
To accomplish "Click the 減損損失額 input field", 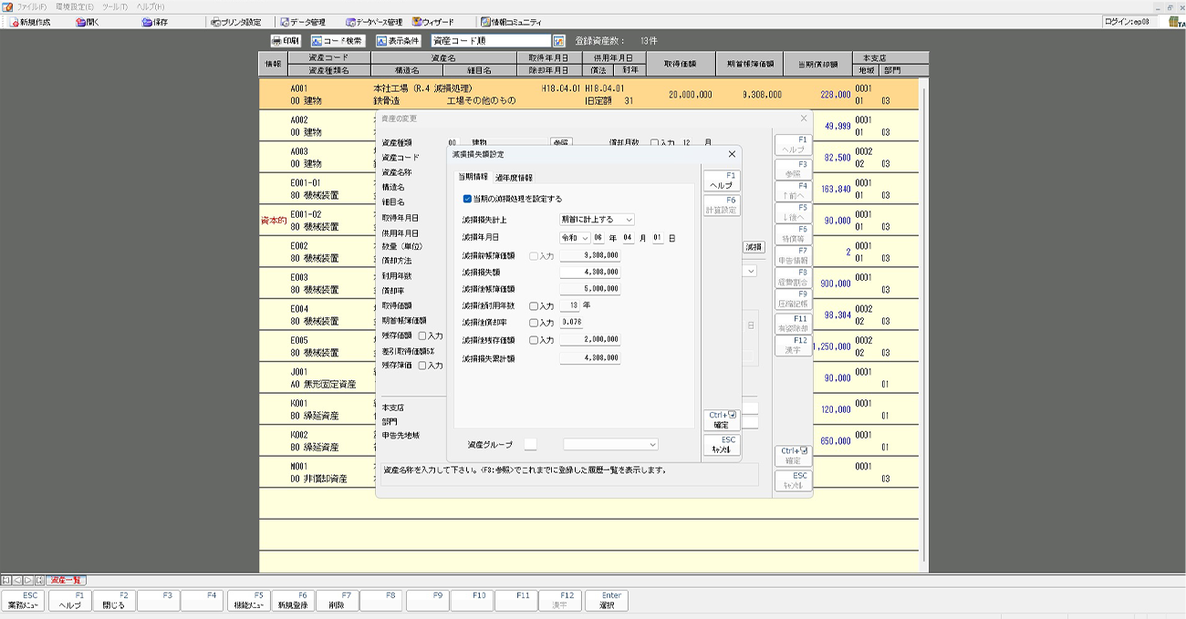I will (590, 272).
